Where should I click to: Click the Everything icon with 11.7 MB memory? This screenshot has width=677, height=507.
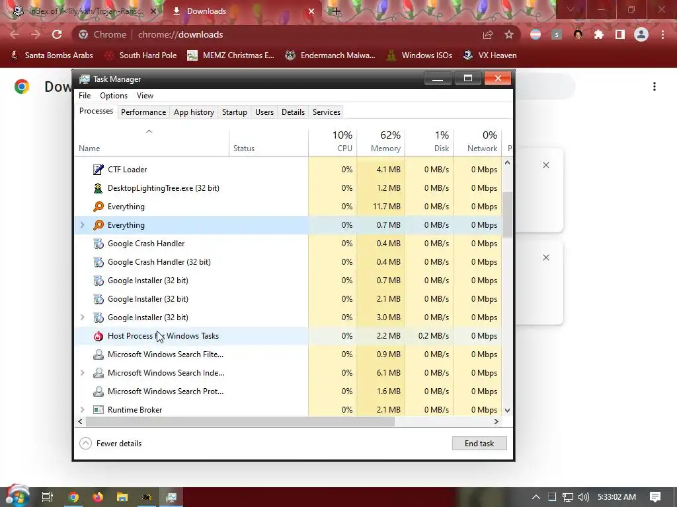click(x=99, y=207)
